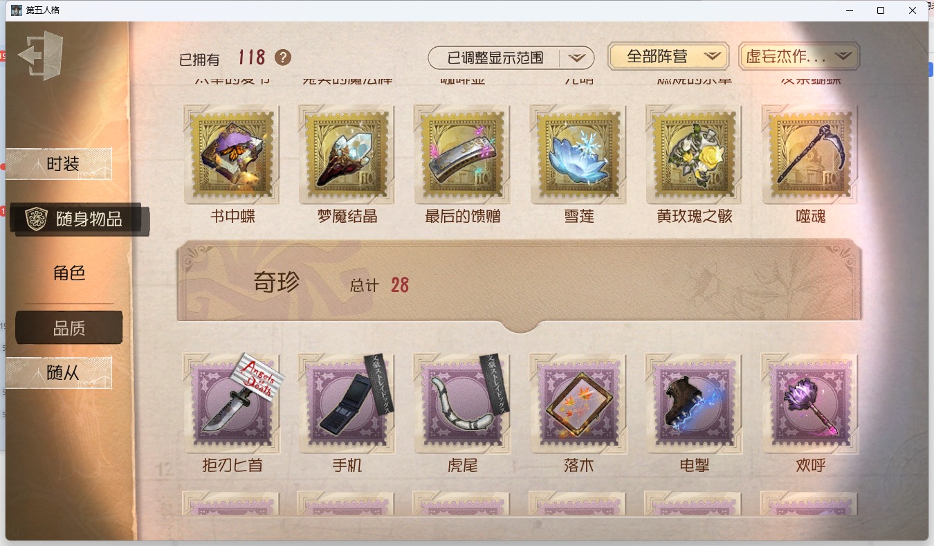Pick the 噬魂 scythe accessory
The image size is (934, 546).
(x=810, y=155)
